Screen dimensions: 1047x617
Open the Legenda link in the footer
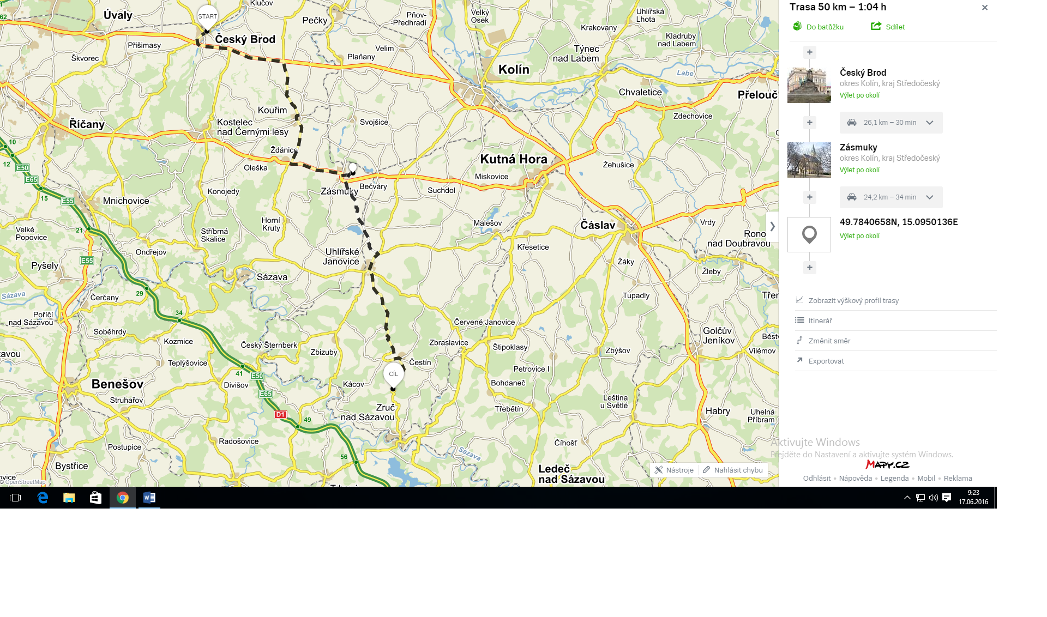coord(894,478)
